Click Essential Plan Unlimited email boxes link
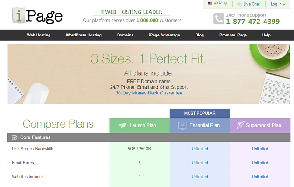 tap(200, 163)
